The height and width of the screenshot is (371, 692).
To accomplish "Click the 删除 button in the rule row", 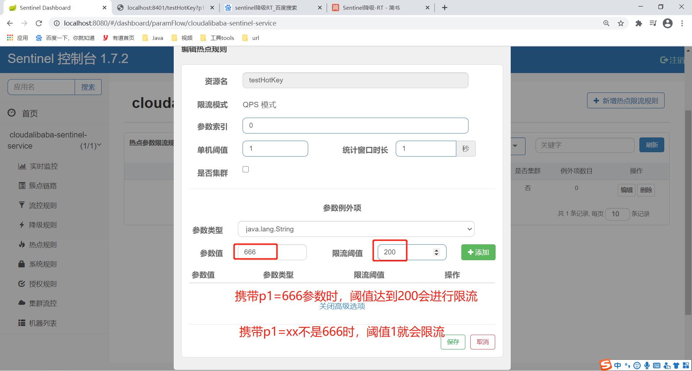I will 646,190.
